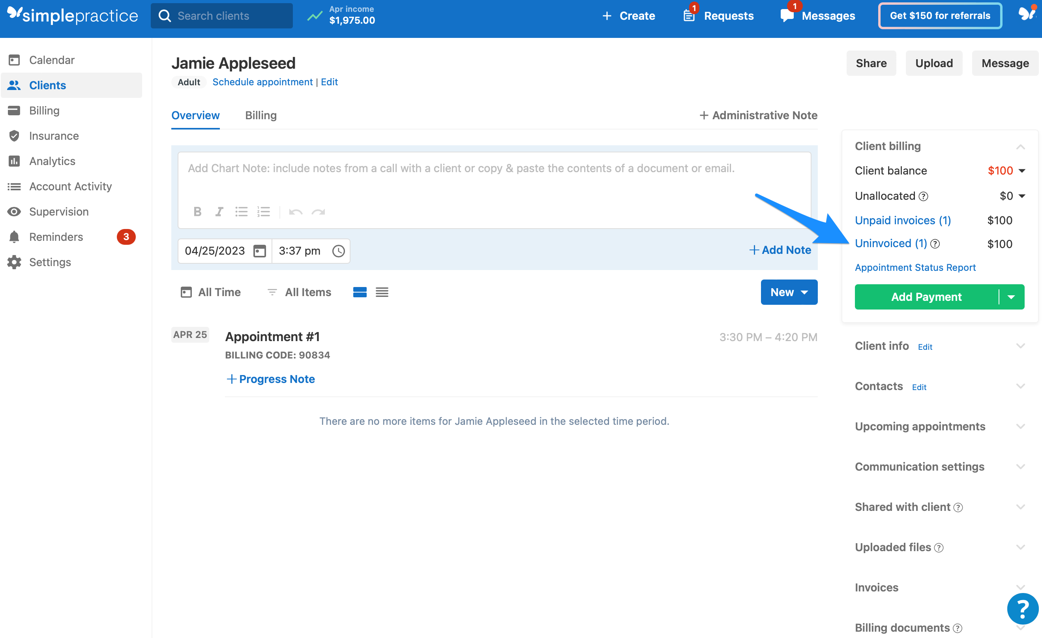Open Supervision in the sidebar

[x=72, y=212]
